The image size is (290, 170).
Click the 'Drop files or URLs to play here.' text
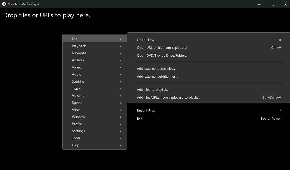[47, 15]
